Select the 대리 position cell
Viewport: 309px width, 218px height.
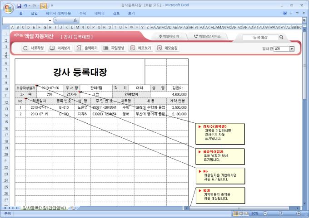pos(140,88)
